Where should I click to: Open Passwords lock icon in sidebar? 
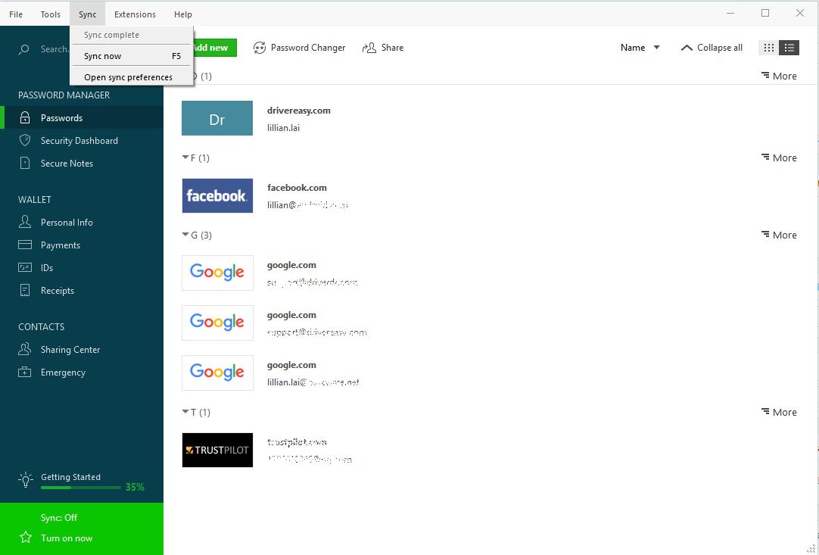[24, 117]
